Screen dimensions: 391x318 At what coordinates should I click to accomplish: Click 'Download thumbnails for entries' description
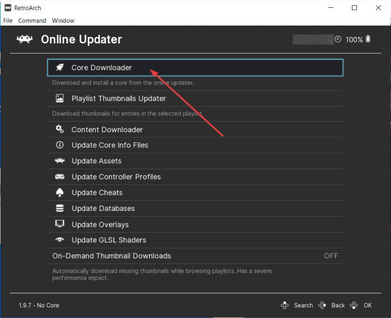(128, 114)
